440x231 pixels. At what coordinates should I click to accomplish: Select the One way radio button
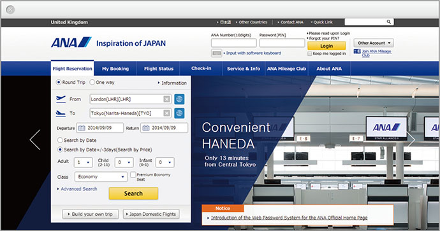(92, 82)
